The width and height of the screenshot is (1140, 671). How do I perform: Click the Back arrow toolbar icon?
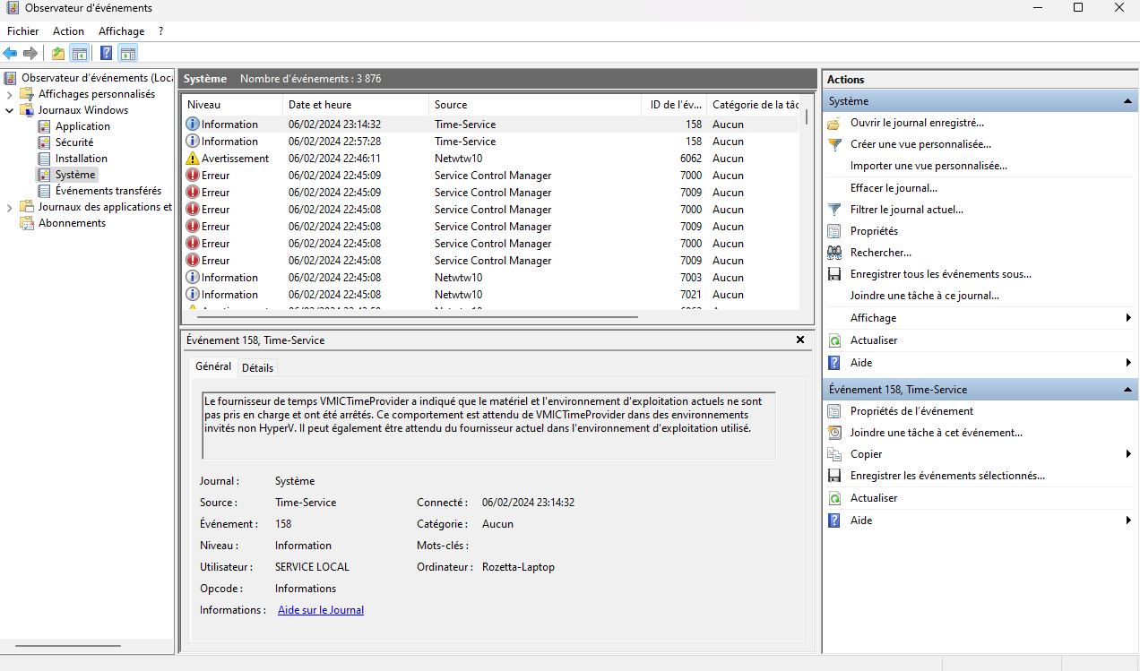(11, 54)
